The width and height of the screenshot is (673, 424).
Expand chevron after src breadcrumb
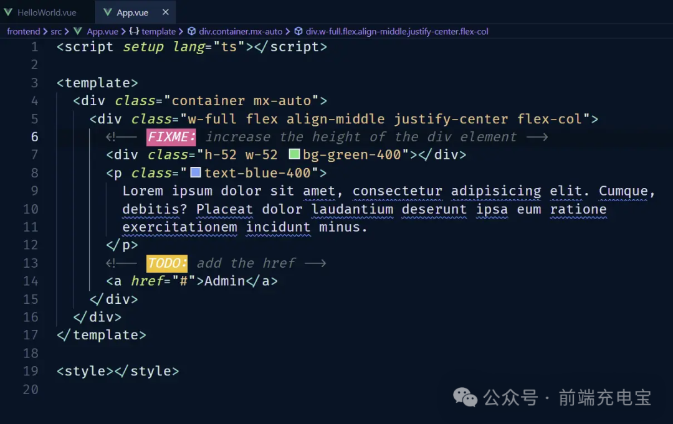(67, 31)
